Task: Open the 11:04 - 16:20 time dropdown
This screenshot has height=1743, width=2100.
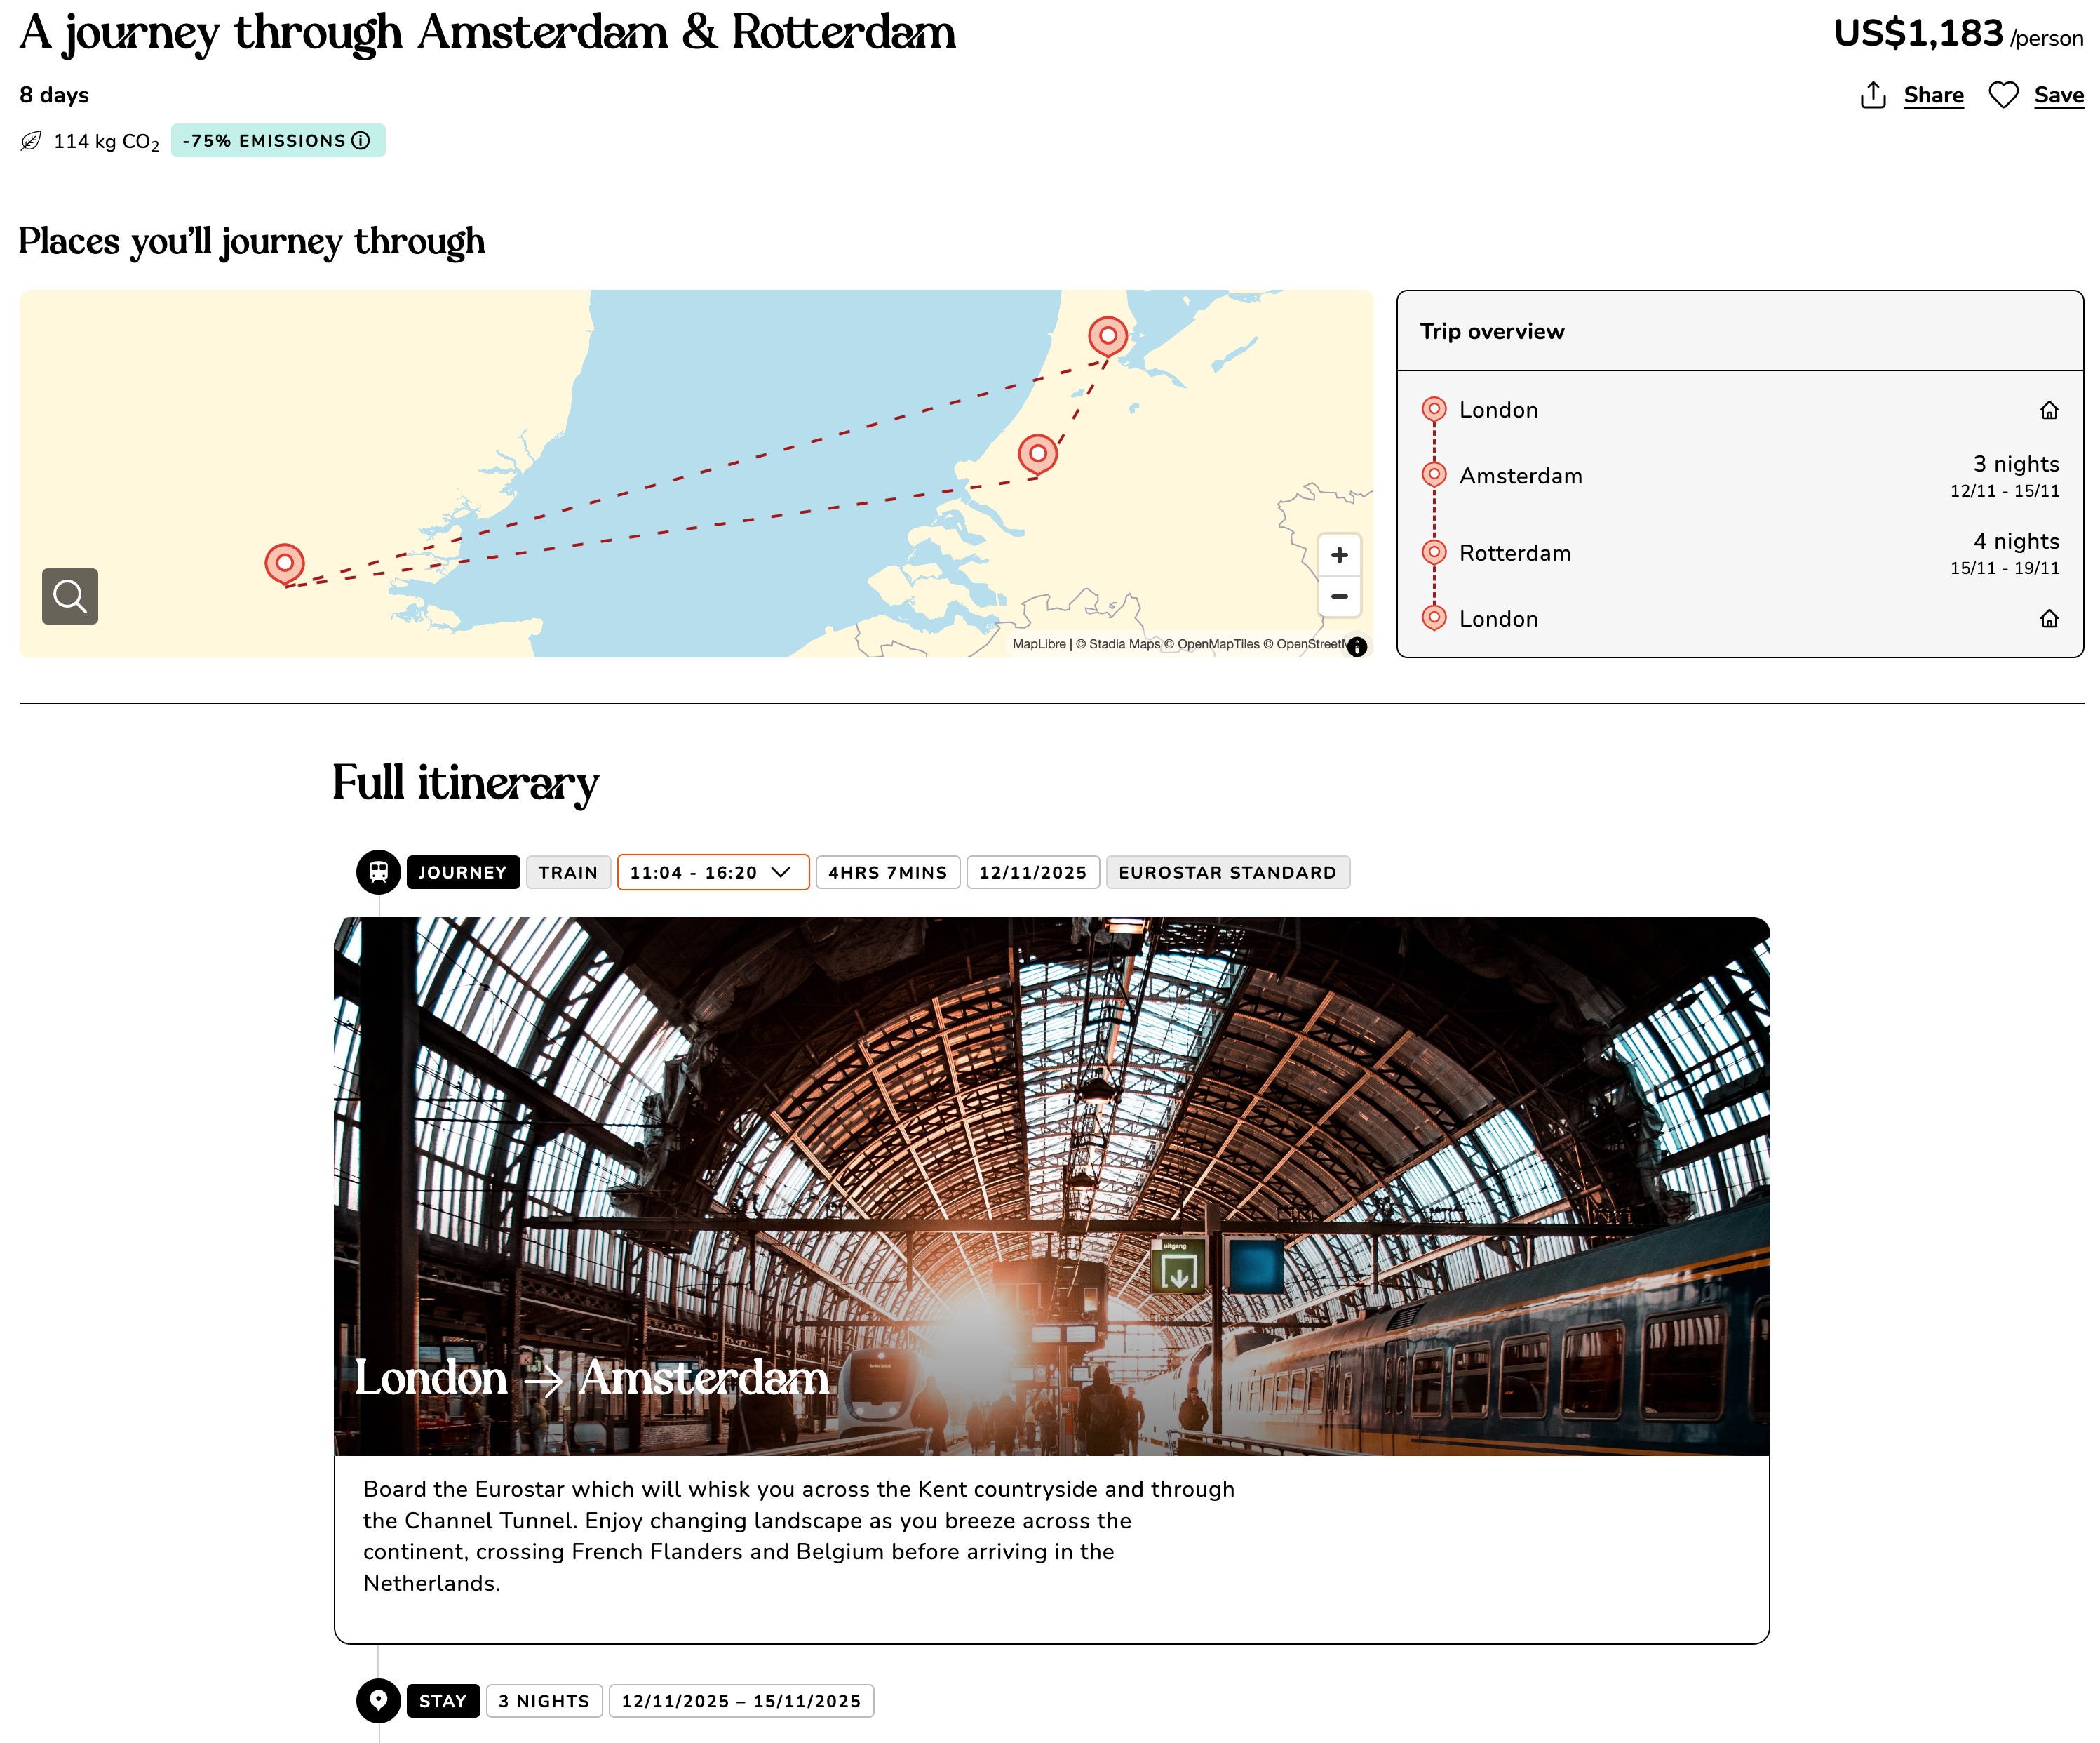Action: (x=712, y=871)
